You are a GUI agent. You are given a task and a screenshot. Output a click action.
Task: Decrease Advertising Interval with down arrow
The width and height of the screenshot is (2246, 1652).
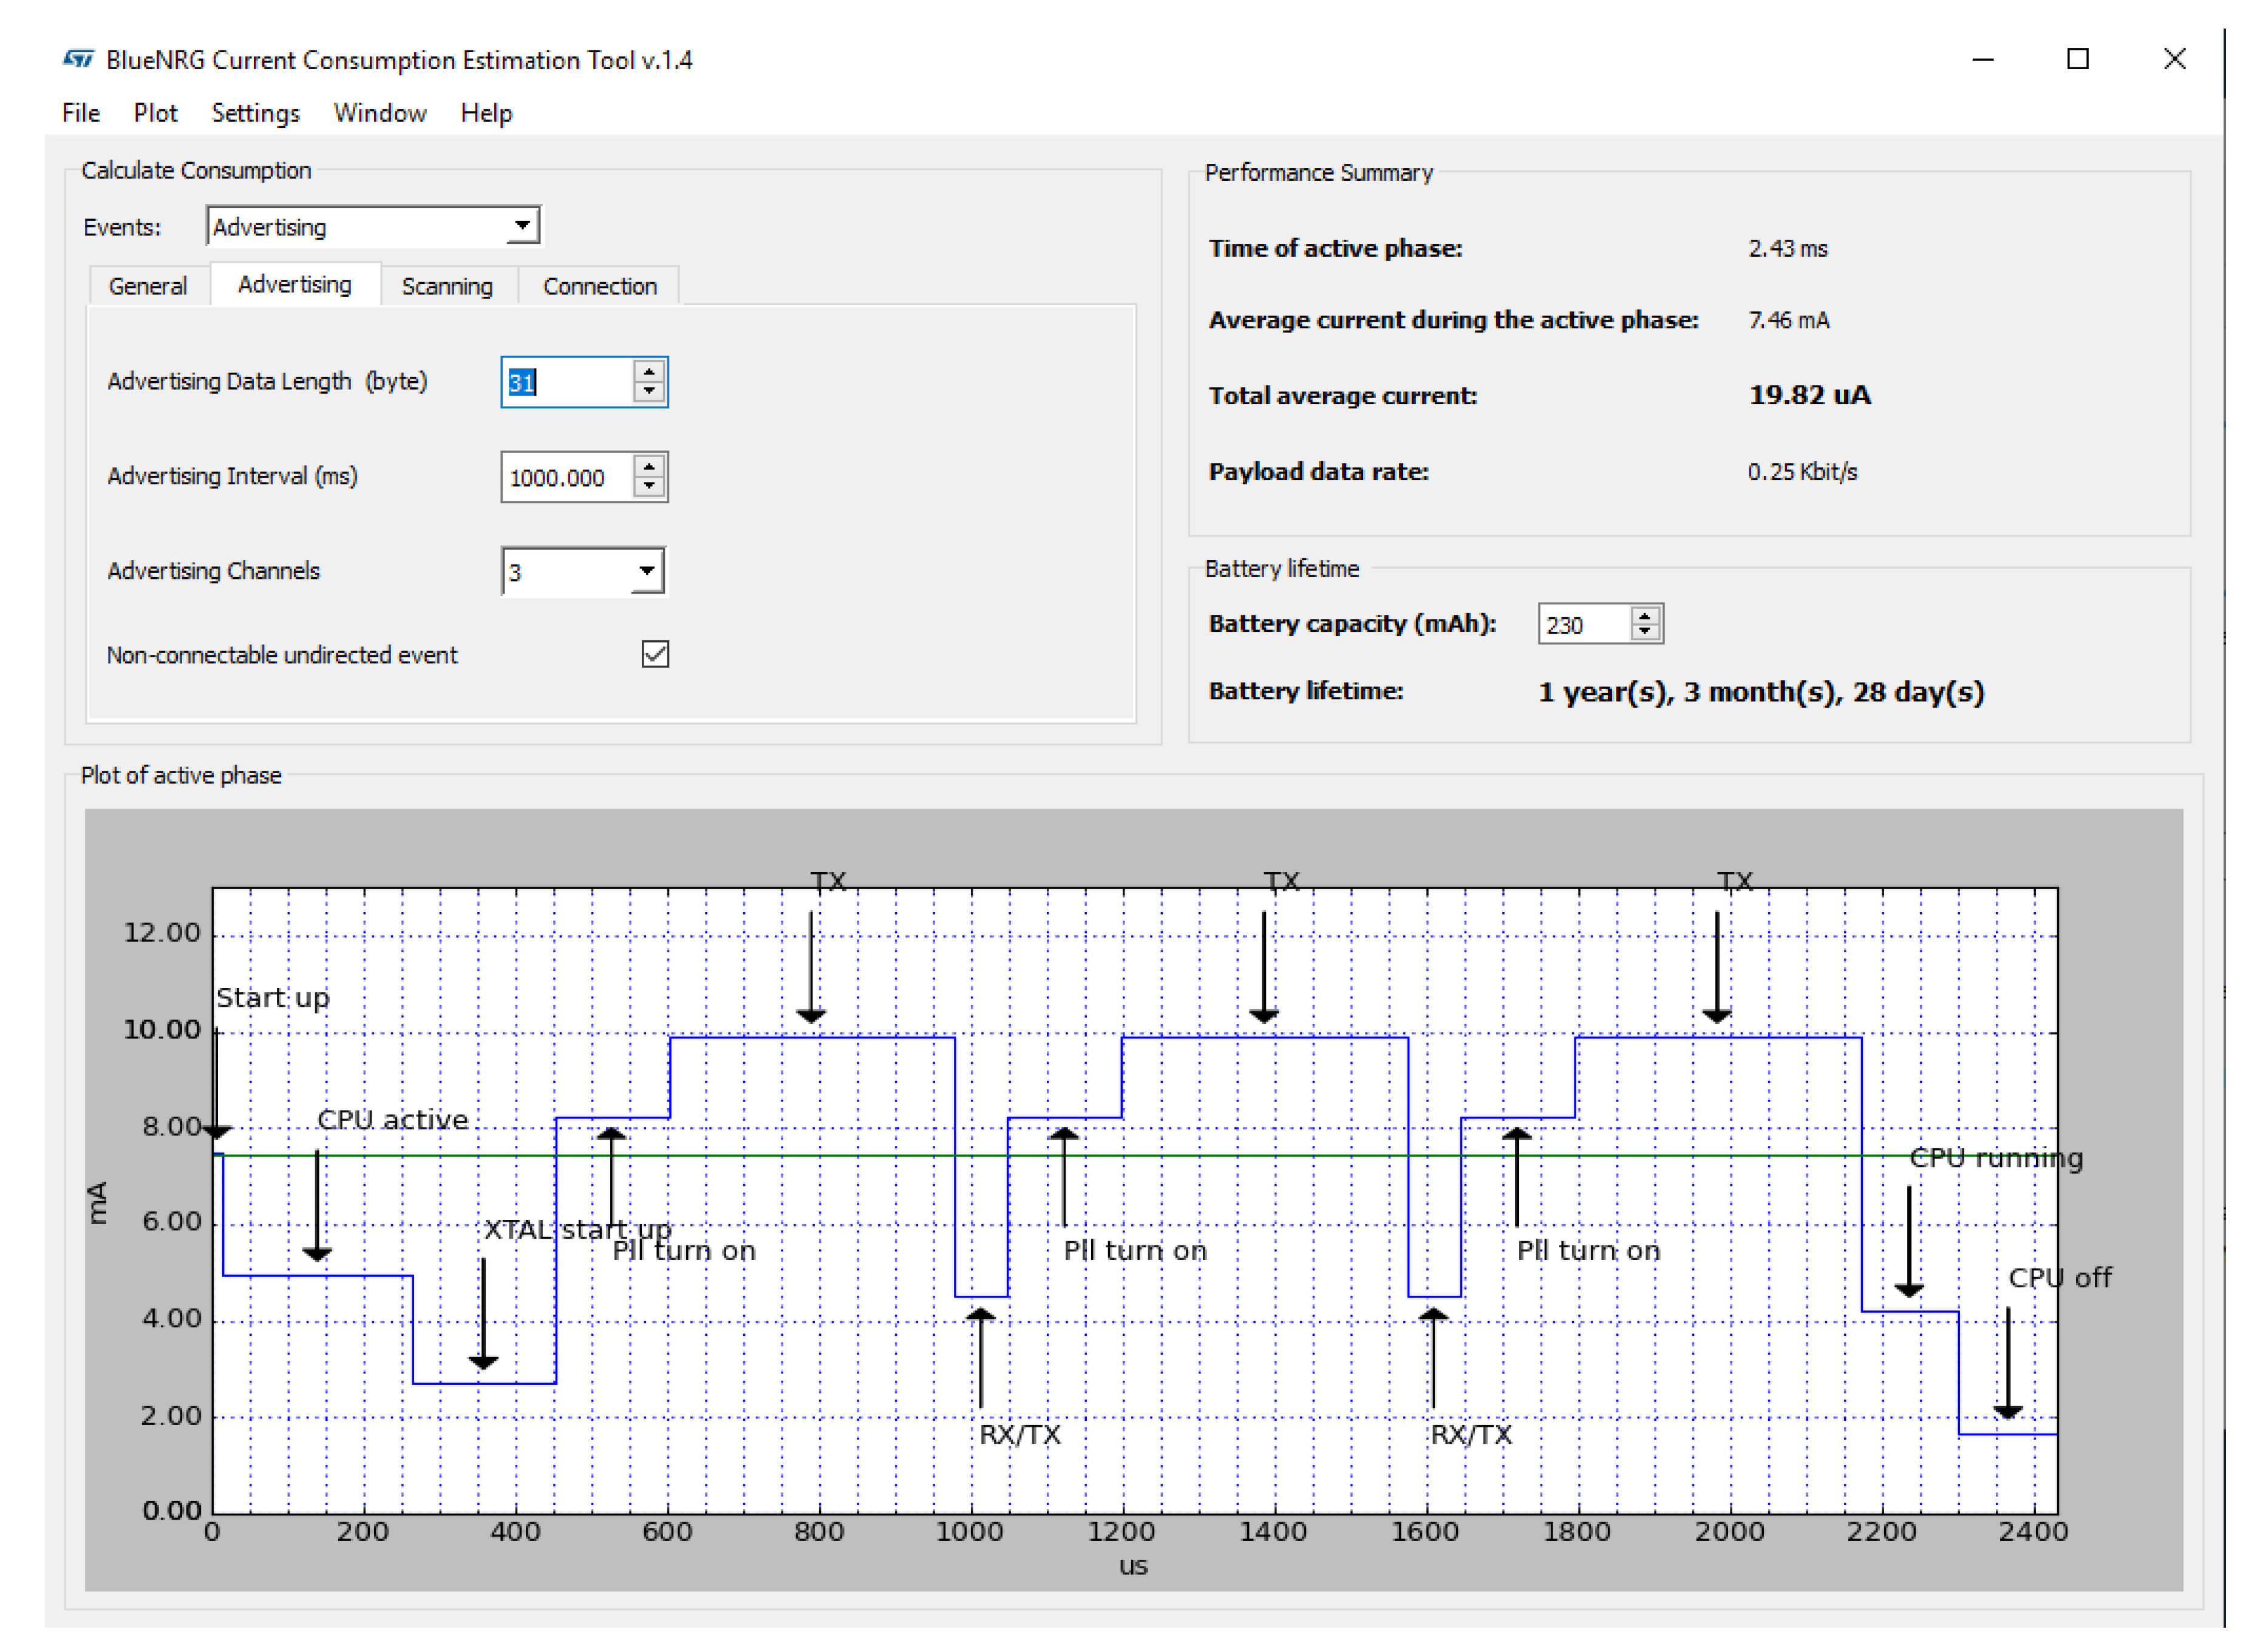pos(649,486)
